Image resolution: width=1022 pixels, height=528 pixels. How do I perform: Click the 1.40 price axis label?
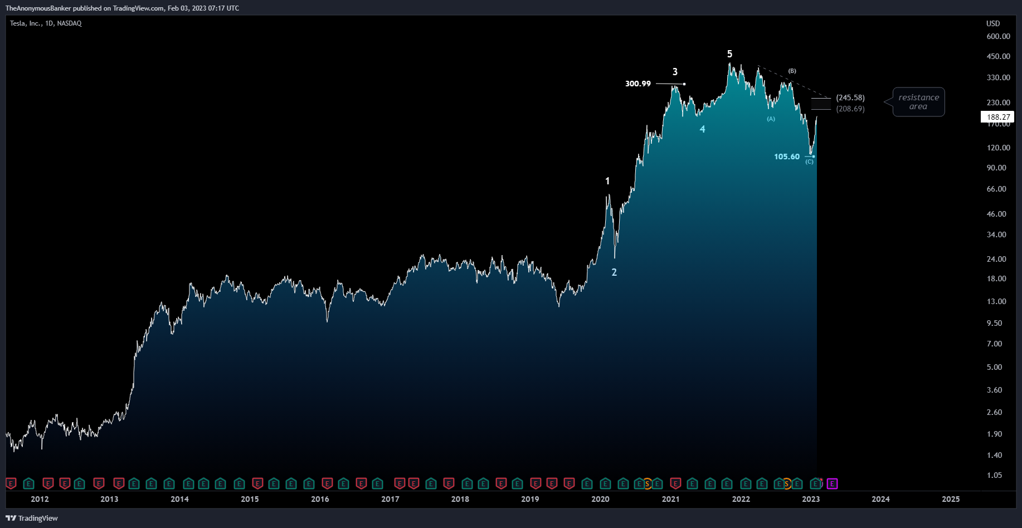[x=994, y=455]
